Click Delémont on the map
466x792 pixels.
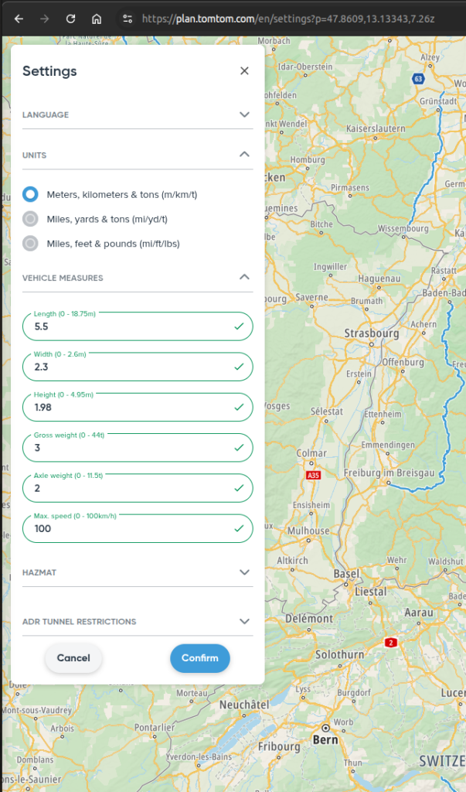(309, 619)
